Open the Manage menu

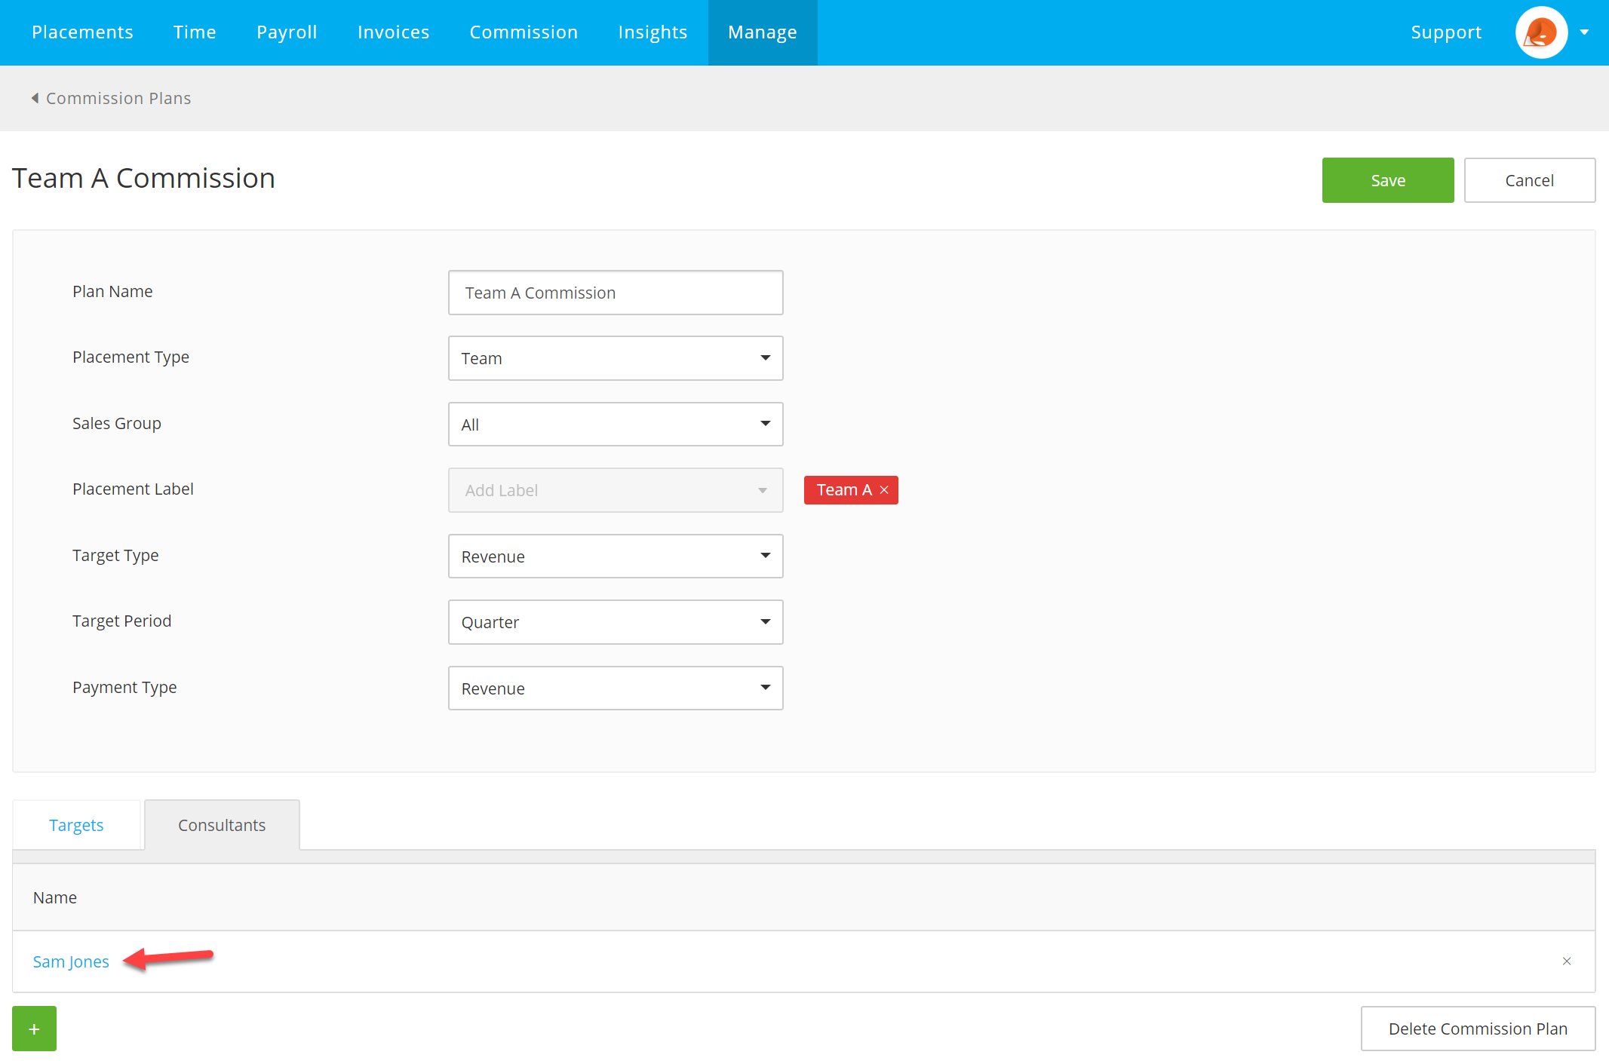pos(763,32)
